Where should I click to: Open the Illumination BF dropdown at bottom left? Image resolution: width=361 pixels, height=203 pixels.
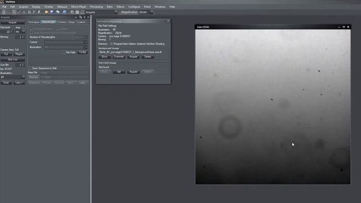click(12, 77)
